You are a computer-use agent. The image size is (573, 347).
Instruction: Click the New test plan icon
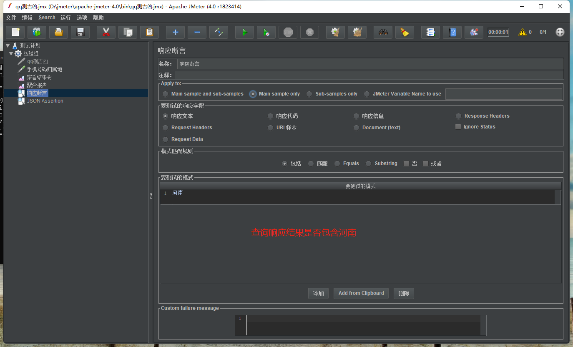15,32
